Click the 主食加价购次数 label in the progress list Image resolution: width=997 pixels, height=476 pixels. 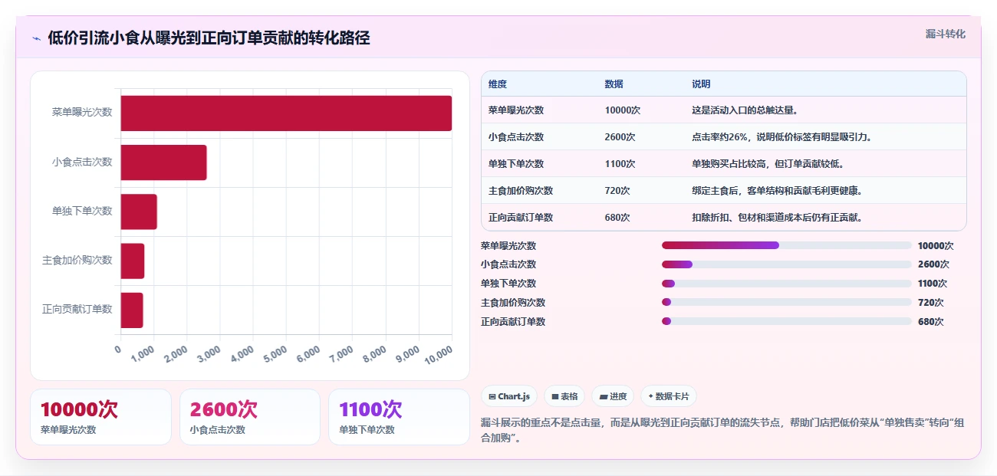[513, 303]
